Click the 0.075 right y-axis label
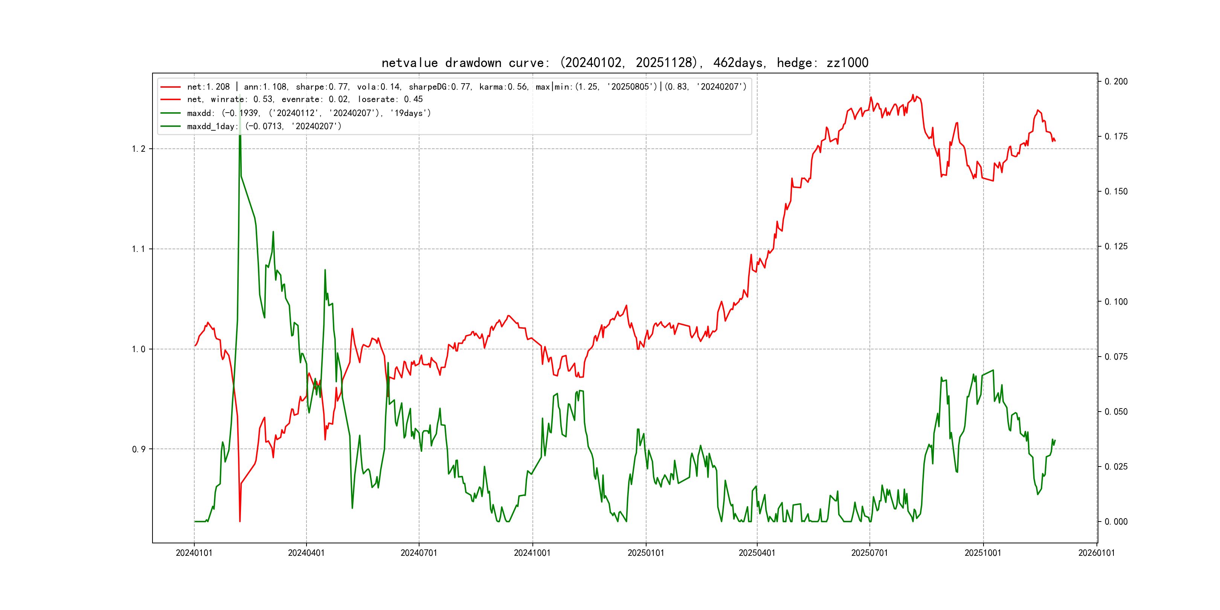This screenshot has height=610, width=1220. click(1116, 357)
